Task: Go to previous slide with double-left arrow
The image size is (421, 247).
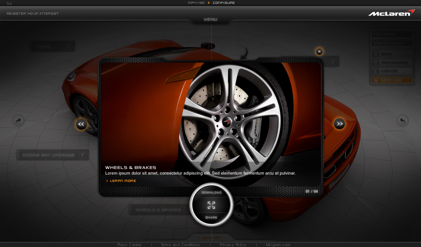Action: point(82,124)
